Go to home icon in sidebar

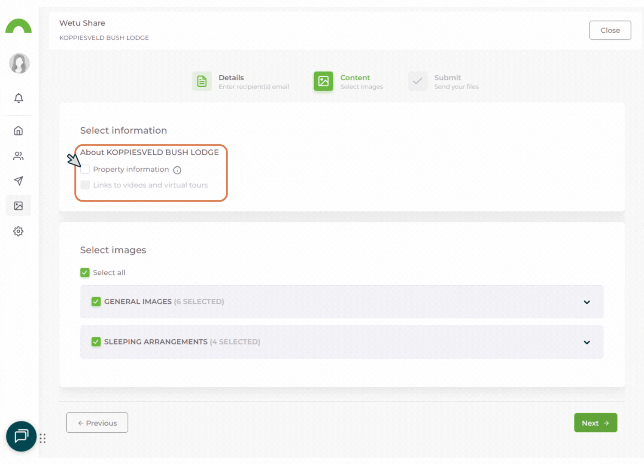(18, 131)
